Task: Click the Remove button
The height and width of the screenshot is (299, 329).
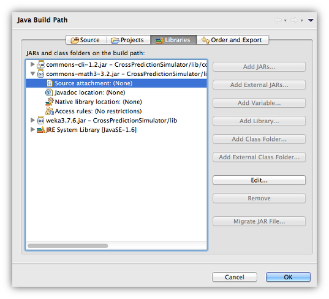Action: (259, 198)
